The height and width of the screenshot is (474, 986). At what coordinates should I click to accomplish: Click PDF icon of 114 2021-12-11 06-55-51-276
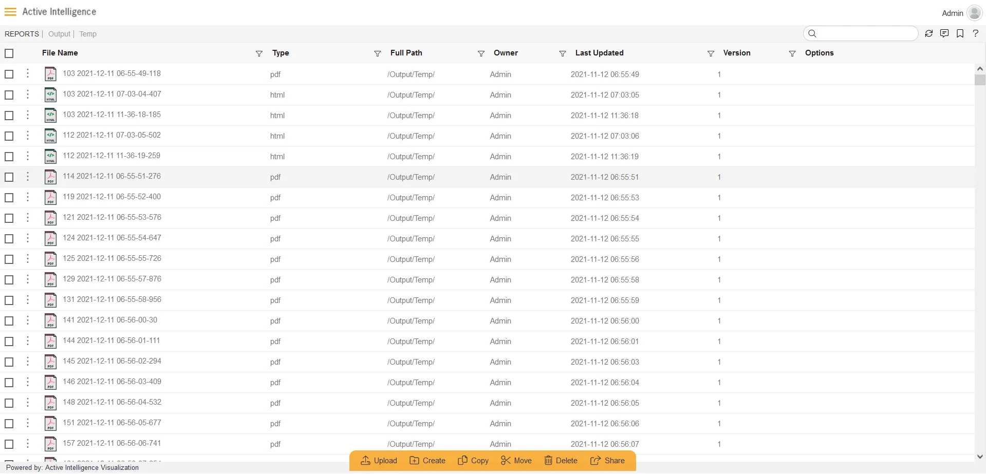coord(50,177)
